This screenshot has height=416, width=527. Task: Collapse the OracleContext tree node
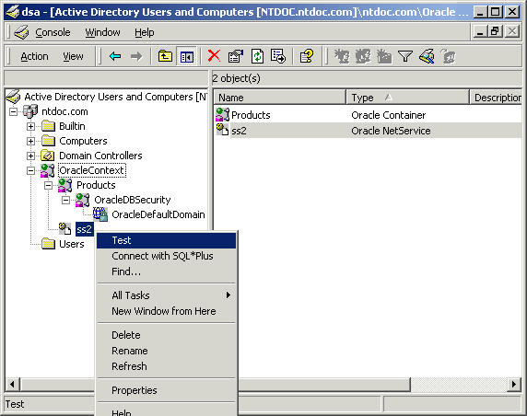[x=30, y=170]
